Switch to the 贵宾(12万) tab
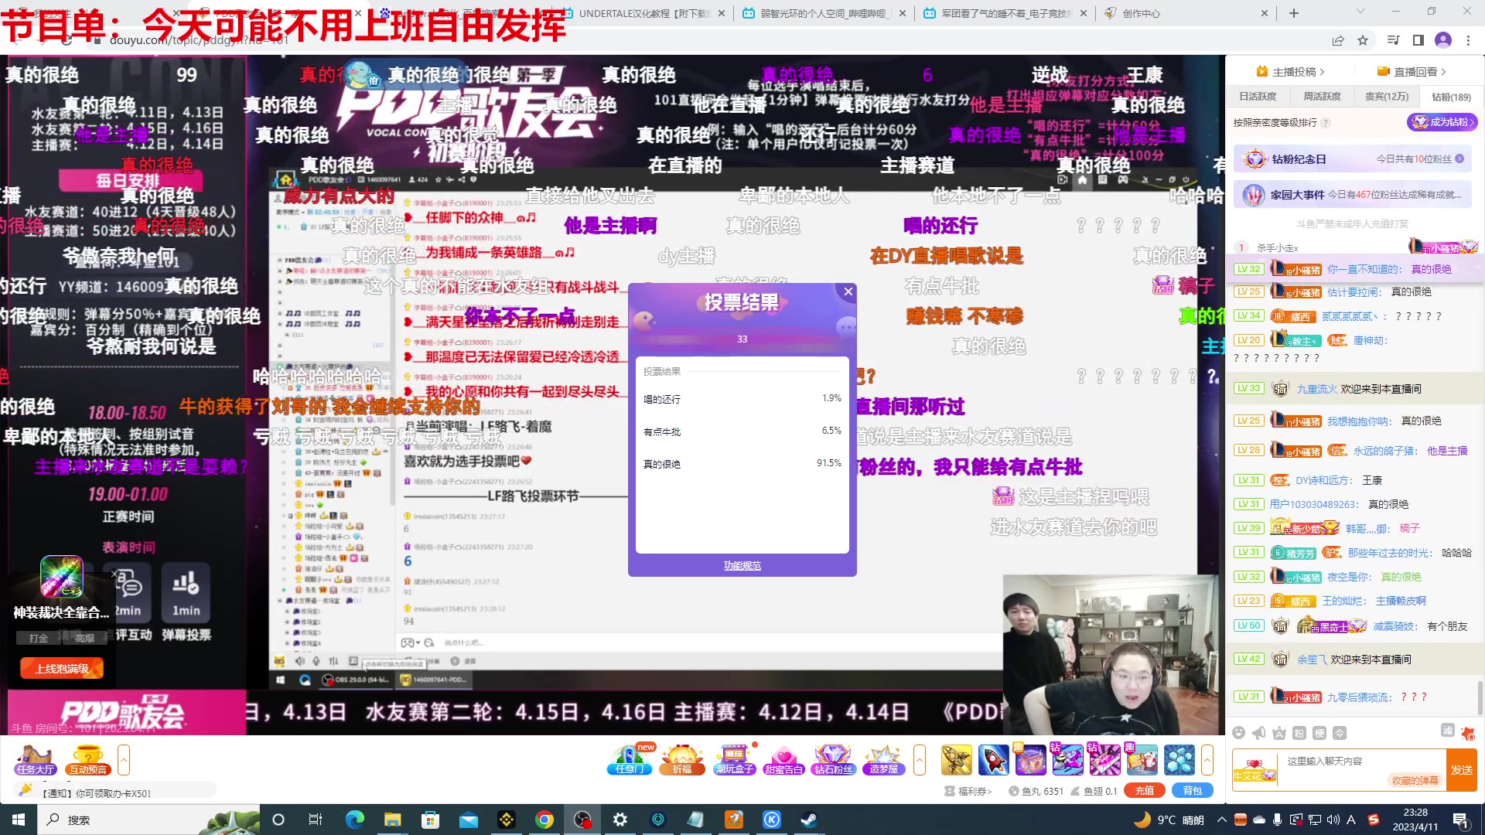Image resolution: width=1485 pixels, height=835 pixels. tap(1386, 97)
